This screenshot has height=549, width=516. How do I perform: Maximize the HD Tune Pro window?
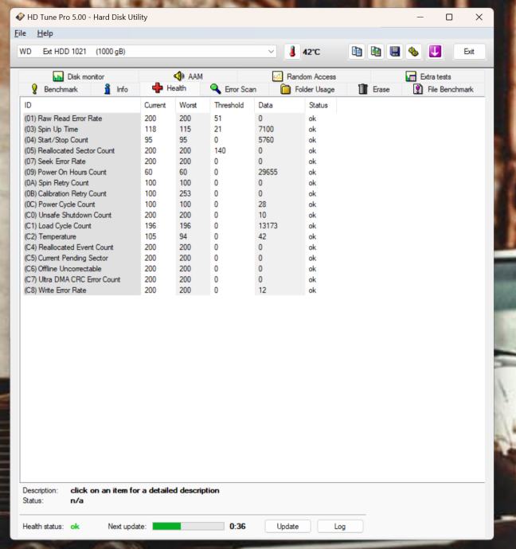(449, 17)
